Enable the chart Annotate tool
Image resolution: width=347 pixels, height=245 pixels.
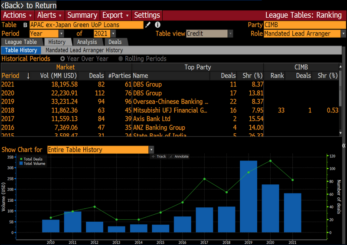(179, 156)
